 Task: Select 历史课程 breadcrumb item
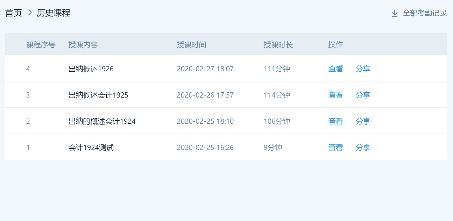coord(54,13)
